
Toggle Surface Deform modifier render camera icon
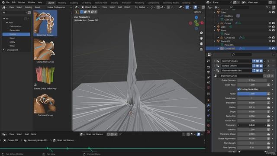coord(261,66)
